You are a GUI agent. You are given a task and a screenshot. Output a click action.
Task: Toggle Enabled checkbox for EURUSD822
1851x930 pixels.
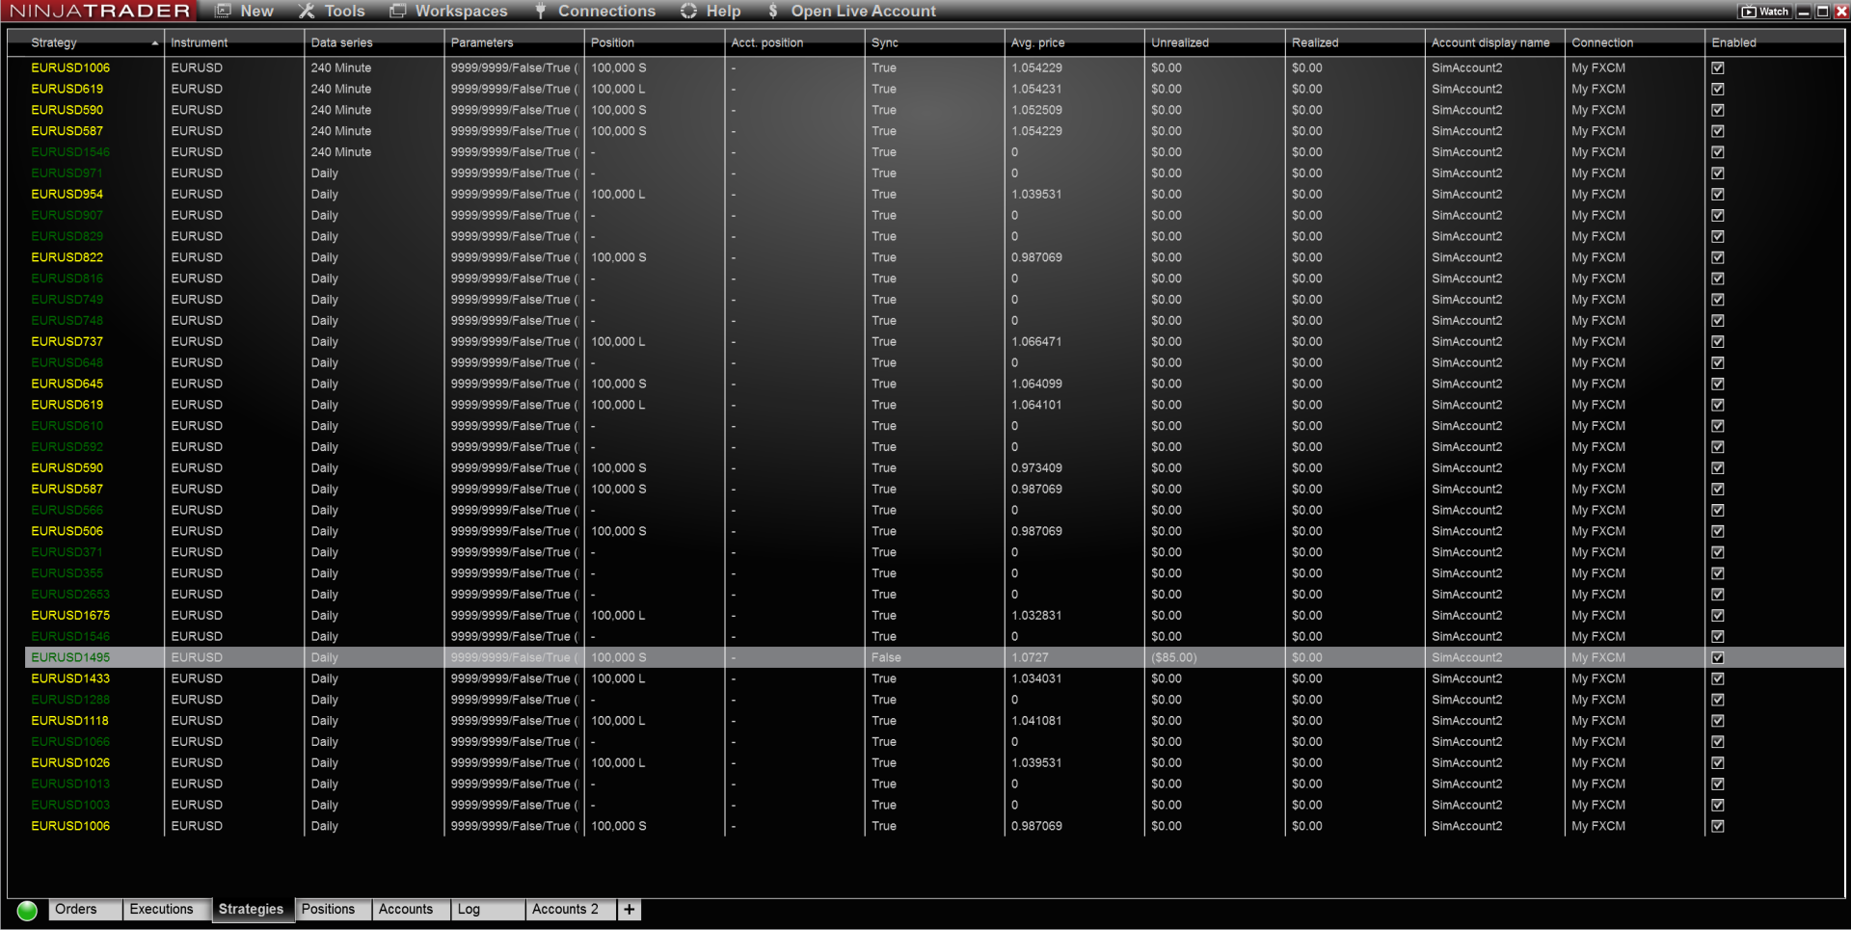[1718, 258]
